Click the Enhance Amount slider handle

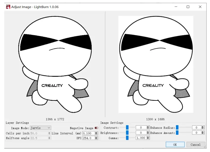coord(177,132)
